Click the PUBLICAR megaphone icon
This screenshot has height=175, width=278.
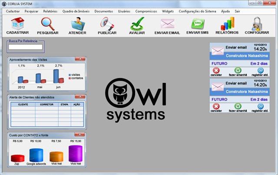107,24
